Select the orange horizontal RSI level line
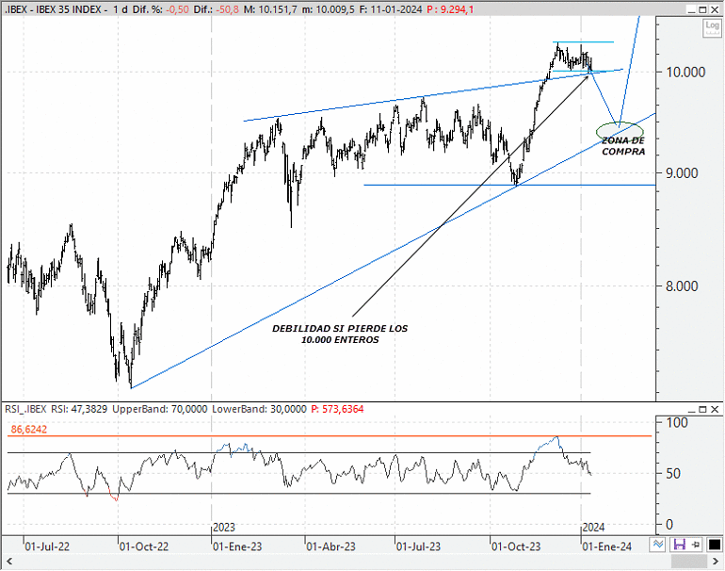The height and width of the screenshot is (571, 725). 330,436
